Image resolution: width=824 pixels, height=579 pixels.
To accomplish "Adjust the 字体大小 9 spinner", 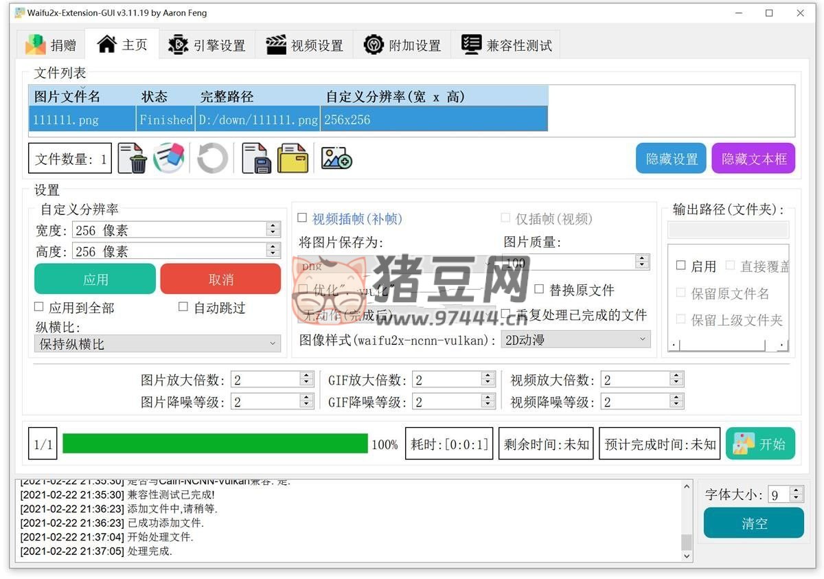I will point(786,494).
